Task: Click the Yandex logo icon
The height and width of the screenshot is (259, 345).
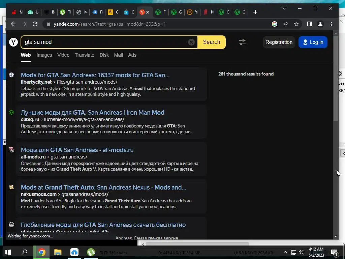Action: [13, 42]
